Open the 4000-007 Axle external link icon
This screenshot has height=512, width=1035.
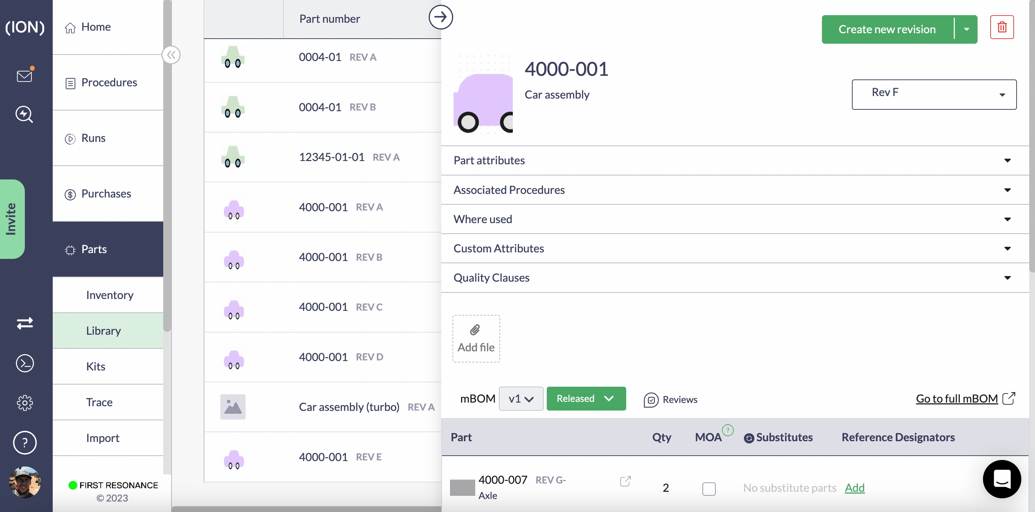[625, 481]
